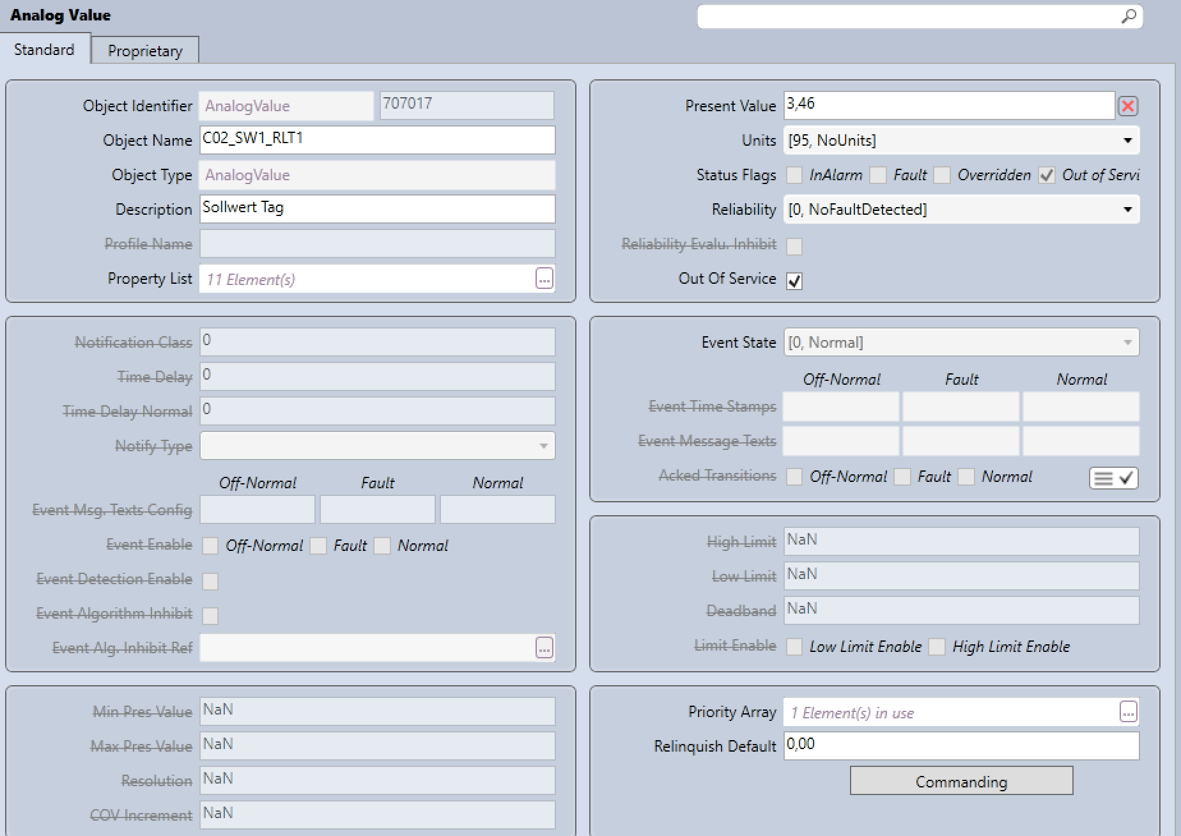Click the COV Increment field
This screenshot has width=1181, height=836.
(x=378, y=816)
